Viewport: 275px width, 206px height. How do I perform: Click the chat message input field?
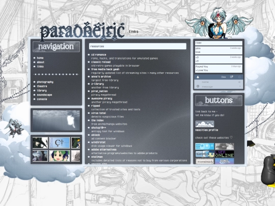point(219,86)
